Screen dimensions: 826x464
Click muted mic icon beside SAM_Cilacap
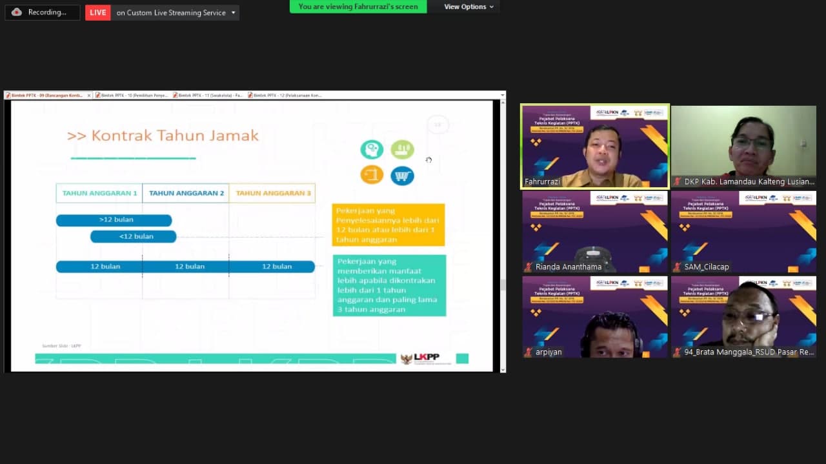[677, 267]
